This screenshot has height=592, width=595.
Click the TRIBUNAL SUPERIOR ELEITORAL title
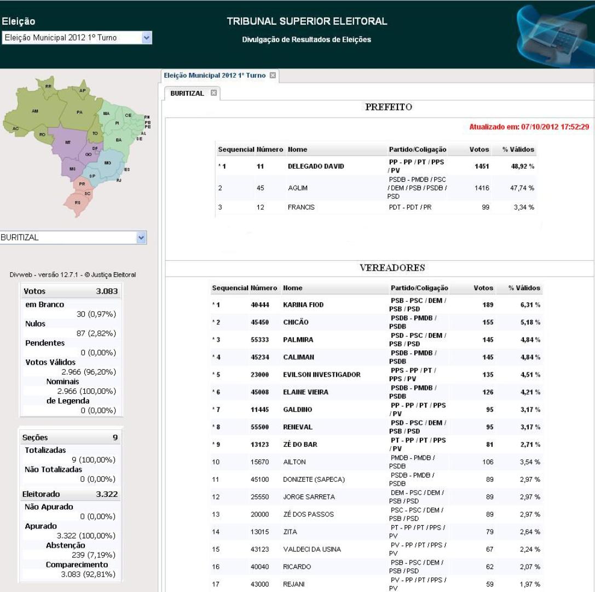tap(307, 21)
